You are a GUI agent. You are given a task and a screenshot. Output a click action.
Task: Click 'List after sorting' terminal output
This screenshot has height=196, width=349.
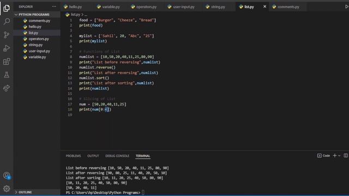point(115,178)
